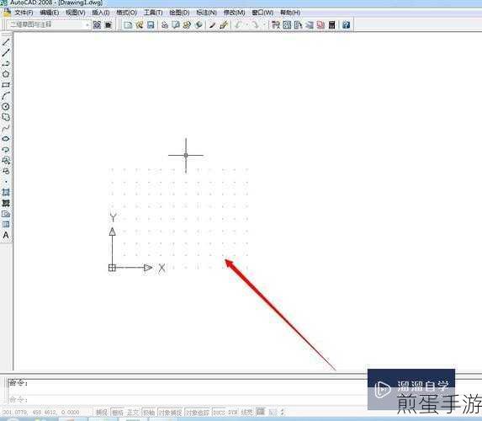Open the undo history dropdown arrow

[247, 24]
